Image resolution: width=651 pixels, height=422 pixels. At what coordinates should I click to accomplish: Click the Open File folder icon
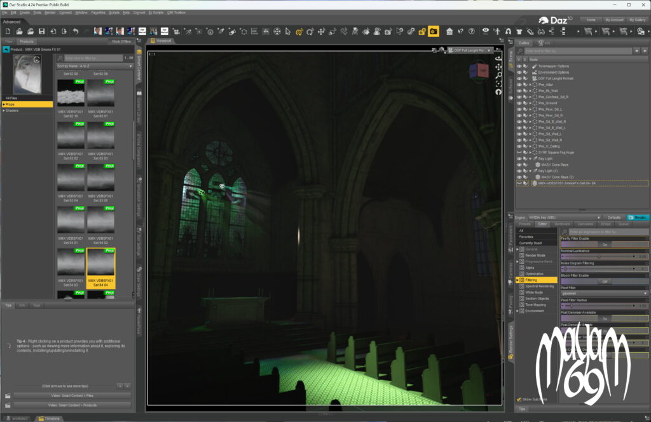[19, 32]
